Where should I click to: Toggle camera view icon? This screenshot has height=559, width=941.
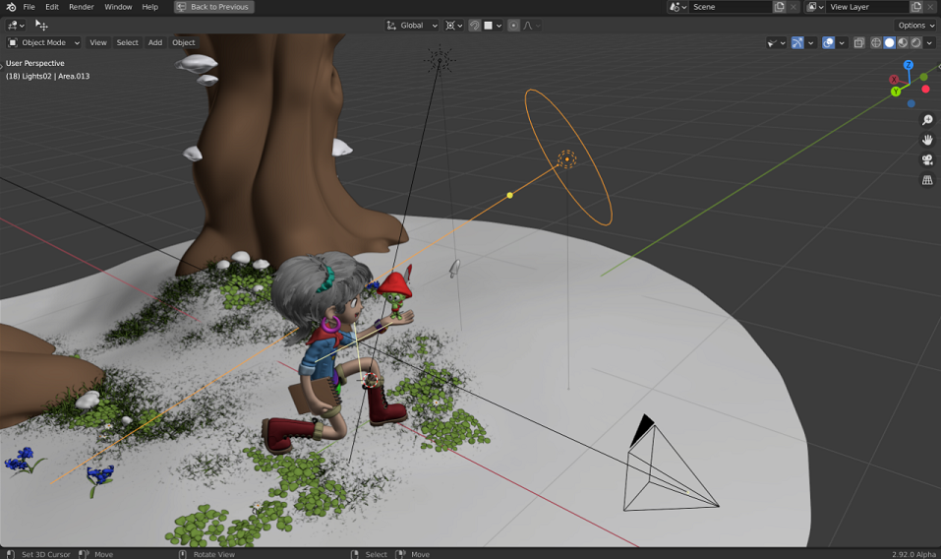(927, 159)
